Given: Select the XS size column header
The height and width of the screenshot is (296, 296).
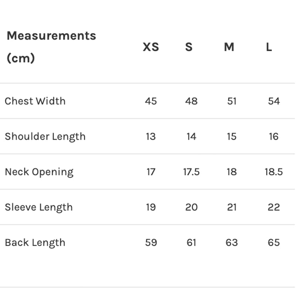Looking at the screenshot, I should [x=151, y=47].
